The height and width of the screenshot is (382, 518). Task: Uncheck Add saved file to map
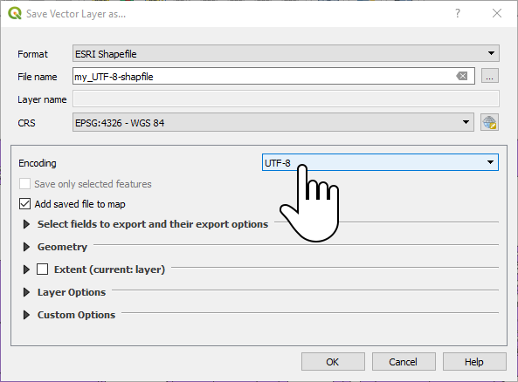pos(24,204)
